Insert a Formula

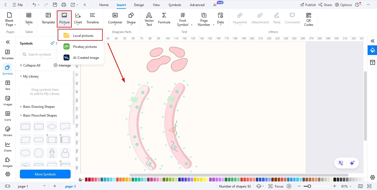pyautogui.click(x=164, y=19)
